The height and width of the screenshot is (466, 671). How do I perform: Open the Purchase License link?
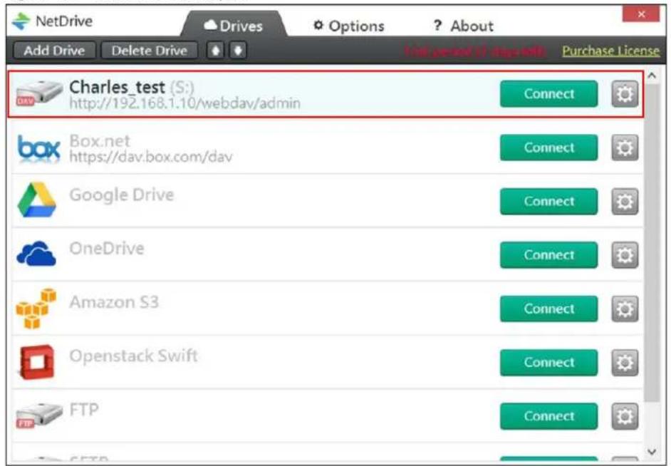coord(610,51)
